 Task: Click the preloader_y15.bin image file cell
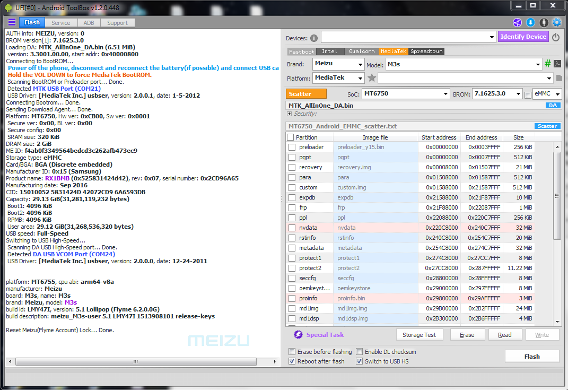375,147
